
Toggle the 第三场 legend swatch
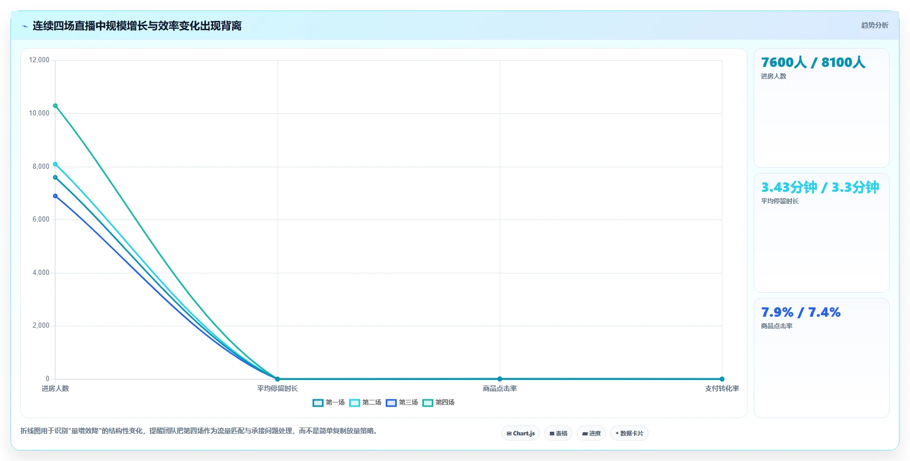[x=391, y=402]
